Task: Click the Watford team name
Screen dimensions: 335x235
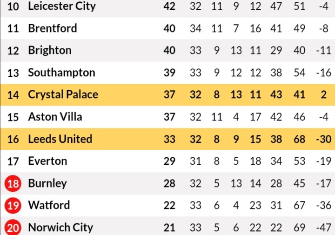Action: coord(49,205)
